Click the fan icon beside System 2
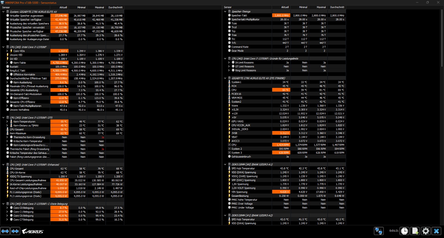Image resolution: width=444 pixels, height=238 pixels. (229, 149)
